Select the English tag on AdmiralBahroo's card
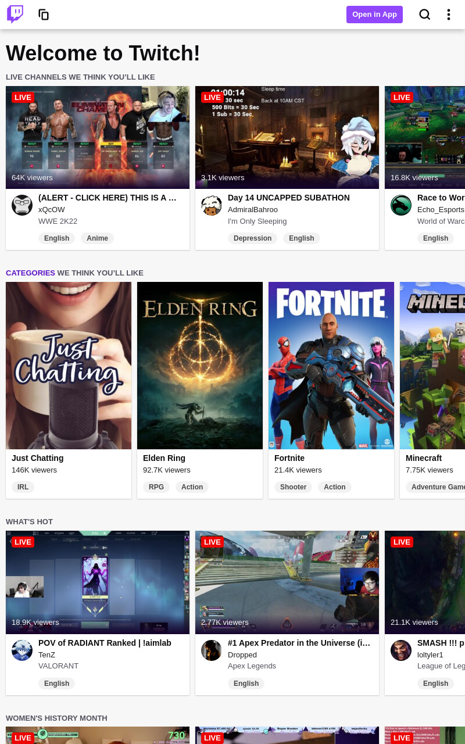The image size is (465, 744). pos(302,238)
